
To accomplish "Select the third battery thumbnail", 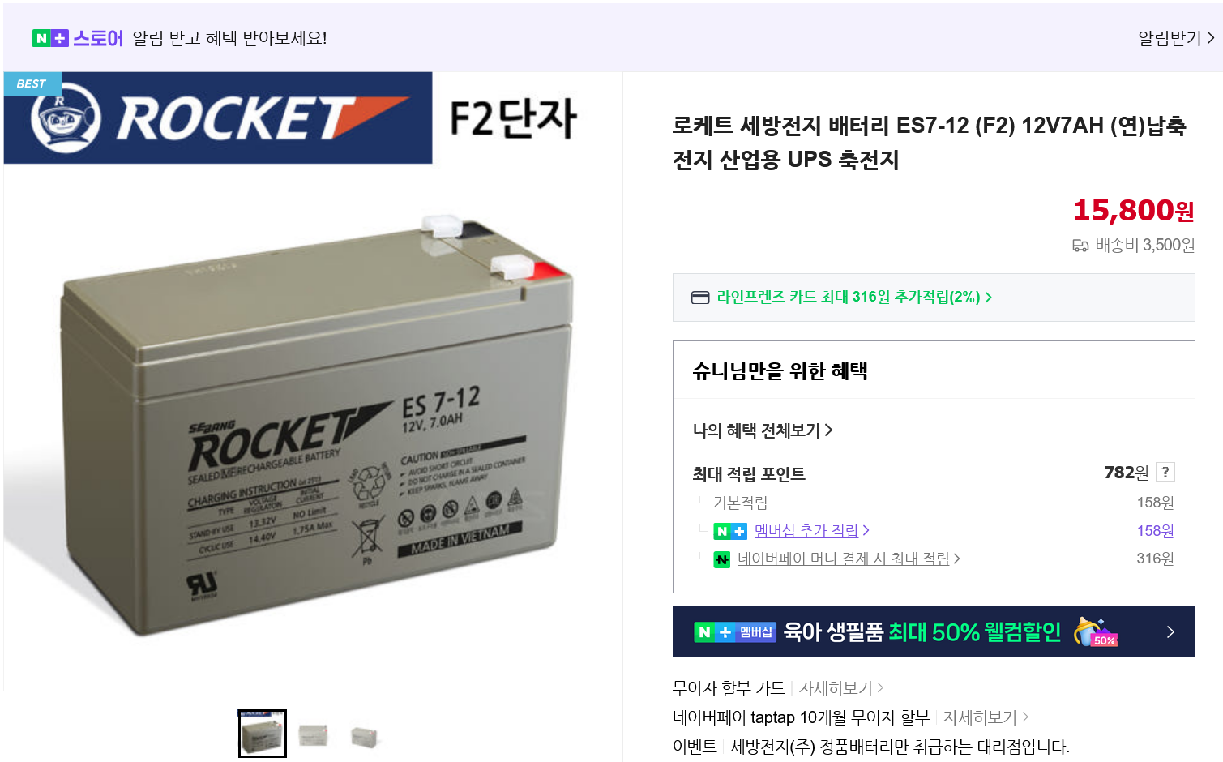I will [364, 735].
